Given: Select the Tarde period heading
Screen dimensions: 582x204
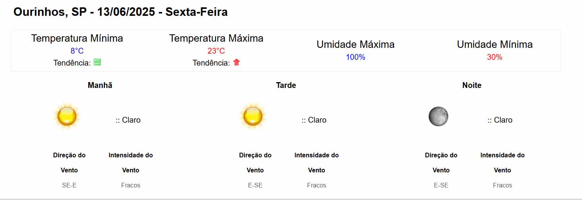Looking at the screenshot, I should [286, 85].
